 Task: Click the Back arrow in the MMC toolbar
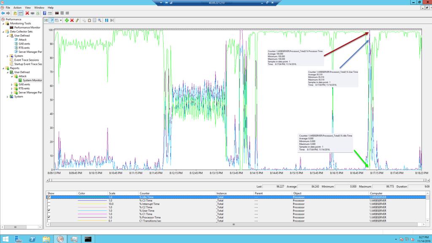click(3, 13)
